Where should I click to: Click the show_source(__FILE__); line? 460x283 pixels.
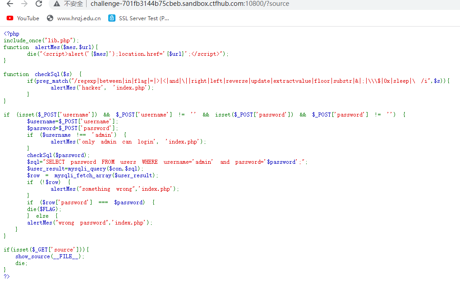point(50,256)
